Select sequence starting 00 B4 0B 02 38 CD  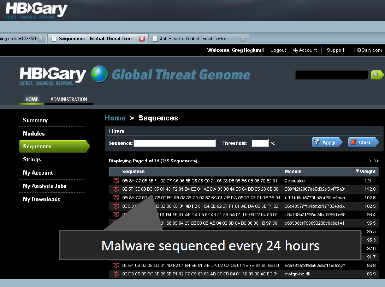click(200, 266)
